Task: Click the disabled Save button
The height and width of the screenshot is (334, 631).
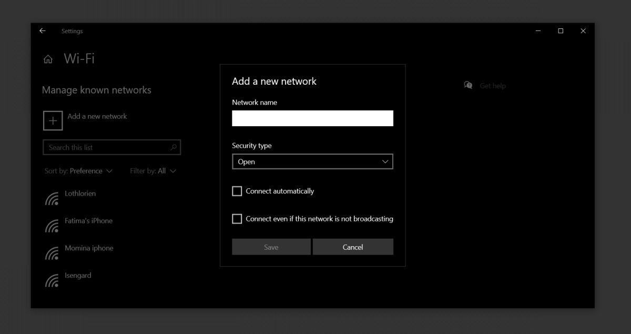Action: (x=271, y=247)
